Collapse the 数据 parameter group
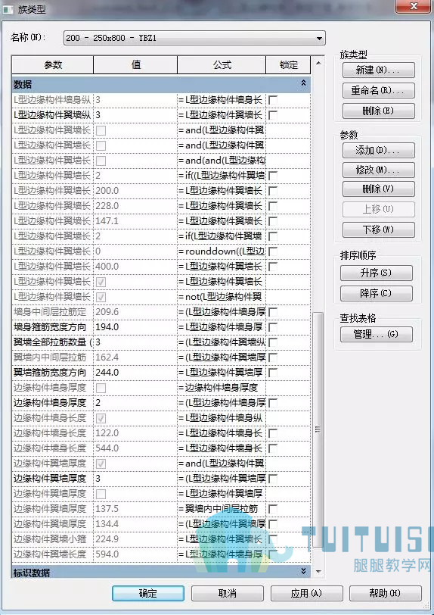Screen dimensions: 434x615 303,83
